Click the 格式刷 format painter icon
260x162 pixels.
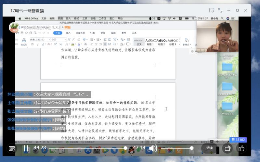[24, 42]
